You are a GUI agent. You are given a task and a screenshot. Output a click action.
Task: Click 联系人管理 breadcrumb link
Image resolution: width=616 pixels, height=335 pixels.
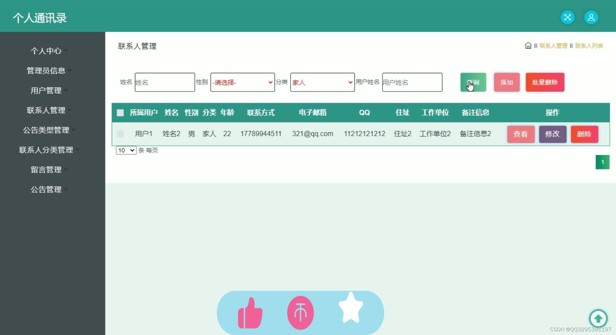click(x=553, y=46)
